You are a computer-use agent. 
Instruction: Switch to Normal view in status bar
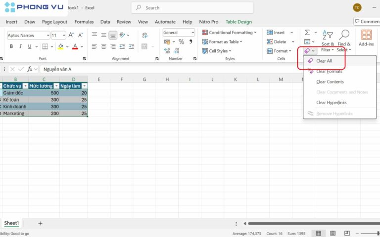pyautogui.click(x=319, y=234)
